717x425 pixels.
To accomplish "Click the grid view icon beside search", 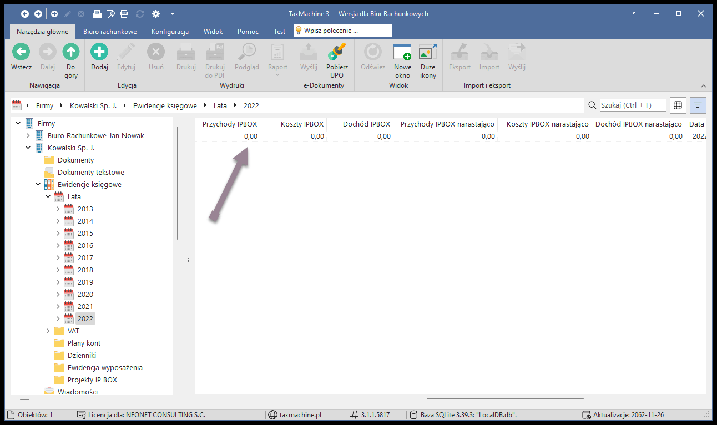I will point(678,105).
